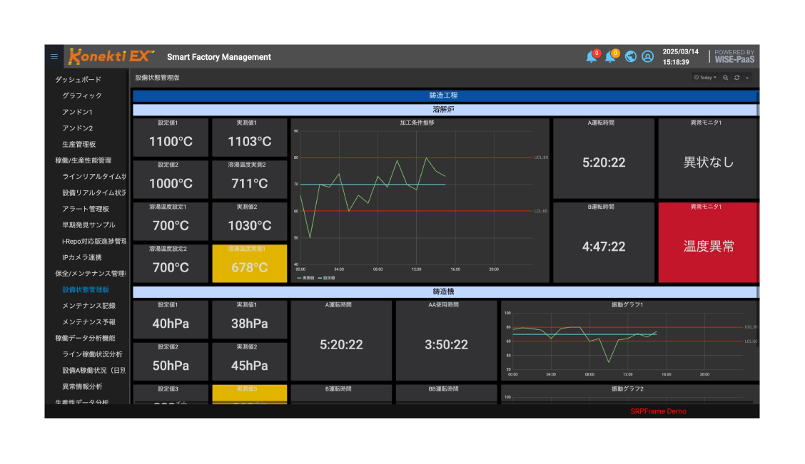Click the 38hPa 実測値1 panel

click(x=250, y=319)
